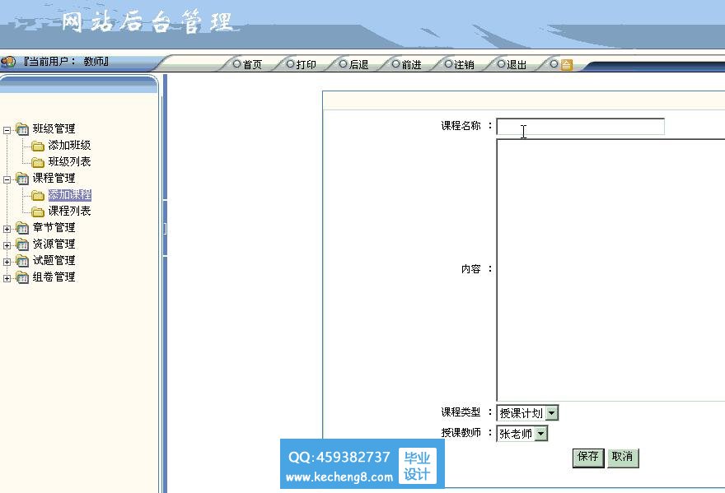Image resolution: width=725 pixels, height=493 pixels.
Task: Select 添加课程 in the sidebar tree
Action: click(x=69, y=194)
